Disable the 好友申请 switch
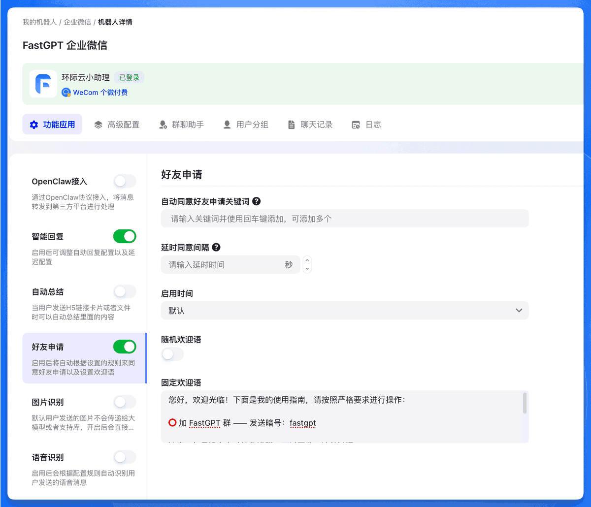 pyautogui.click(x=125, y=347)
